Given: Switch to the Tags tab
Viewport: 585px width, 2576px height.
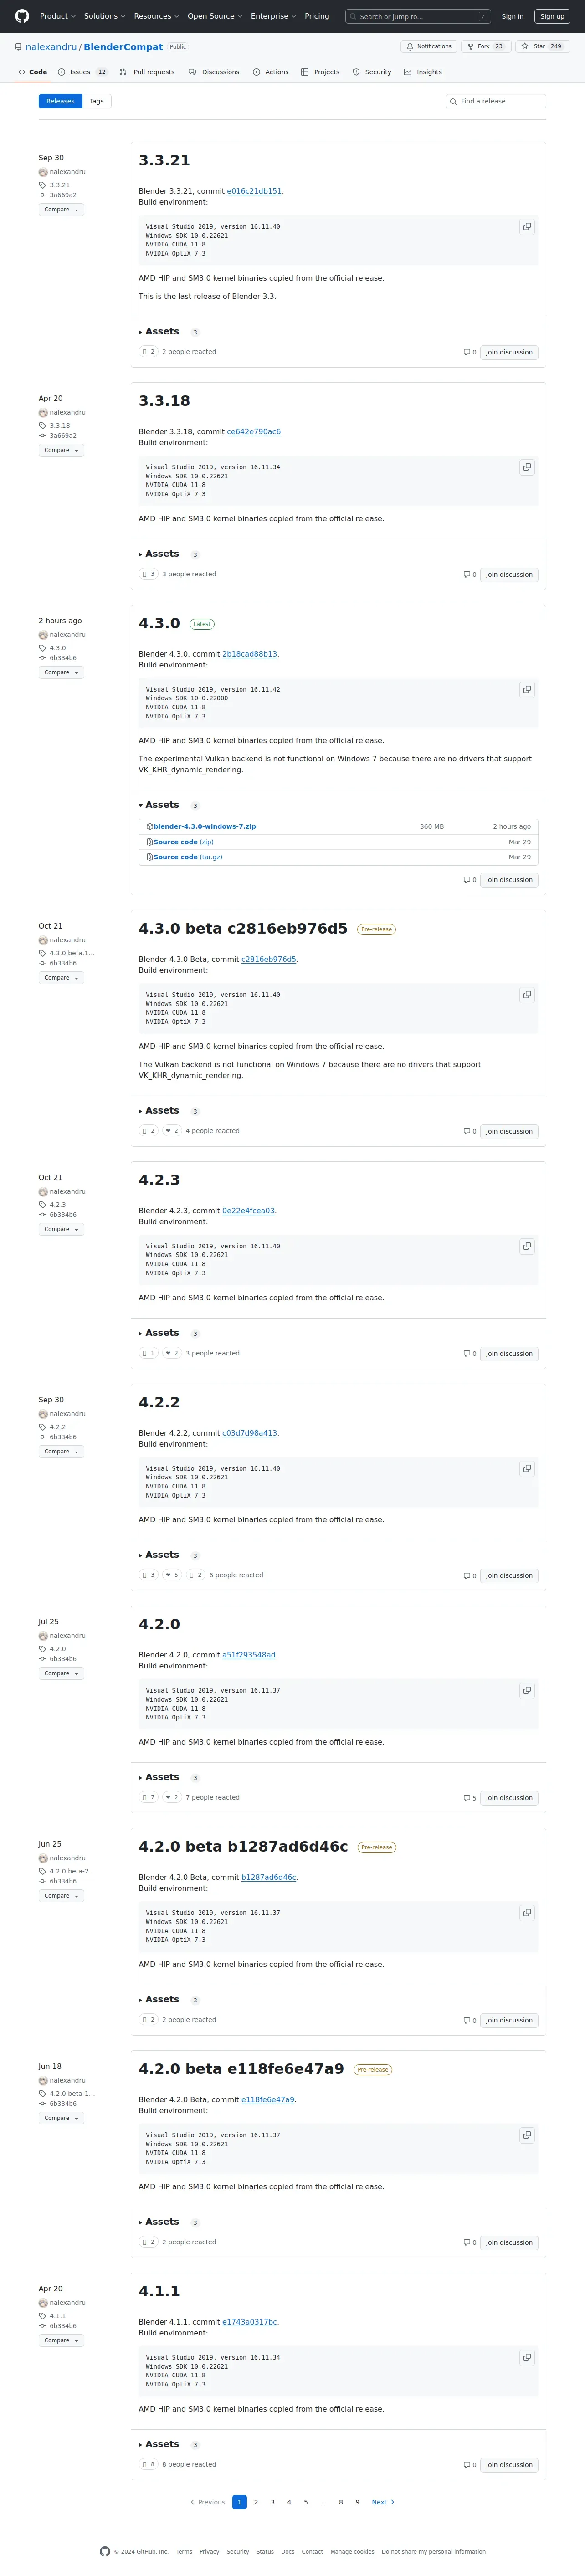Looking at the screenshot, I should tap(97, 101).
